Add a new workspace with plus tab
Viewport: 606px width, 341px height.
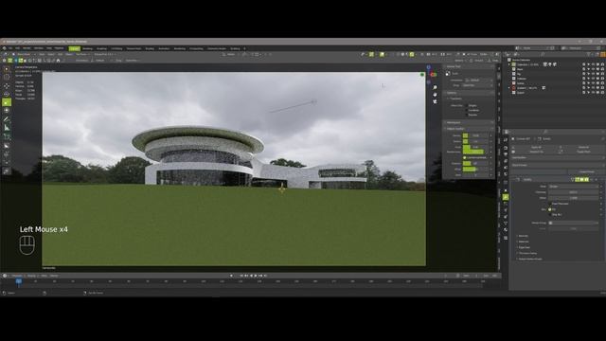[244, 48]
